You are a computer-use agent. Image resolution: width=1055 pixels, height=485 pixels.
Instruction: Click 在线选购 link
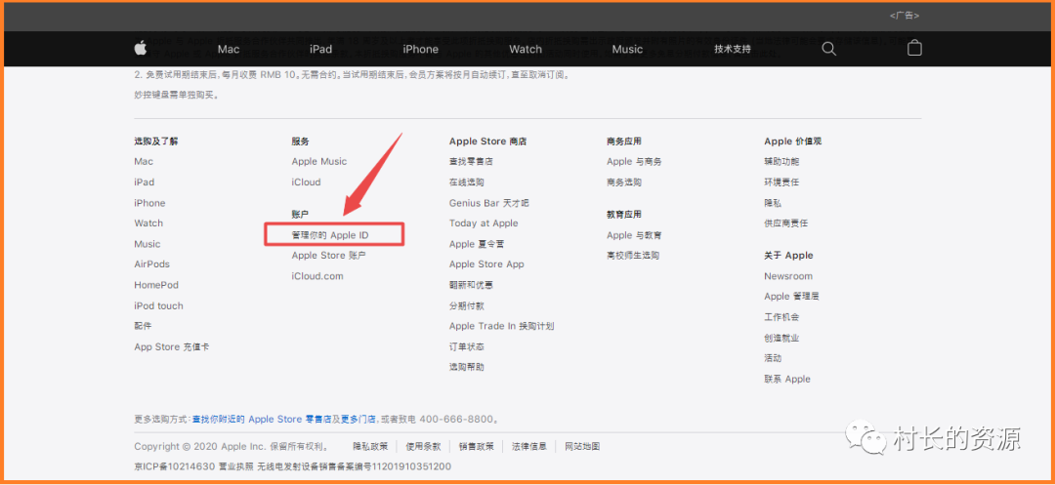click(466, 182)
